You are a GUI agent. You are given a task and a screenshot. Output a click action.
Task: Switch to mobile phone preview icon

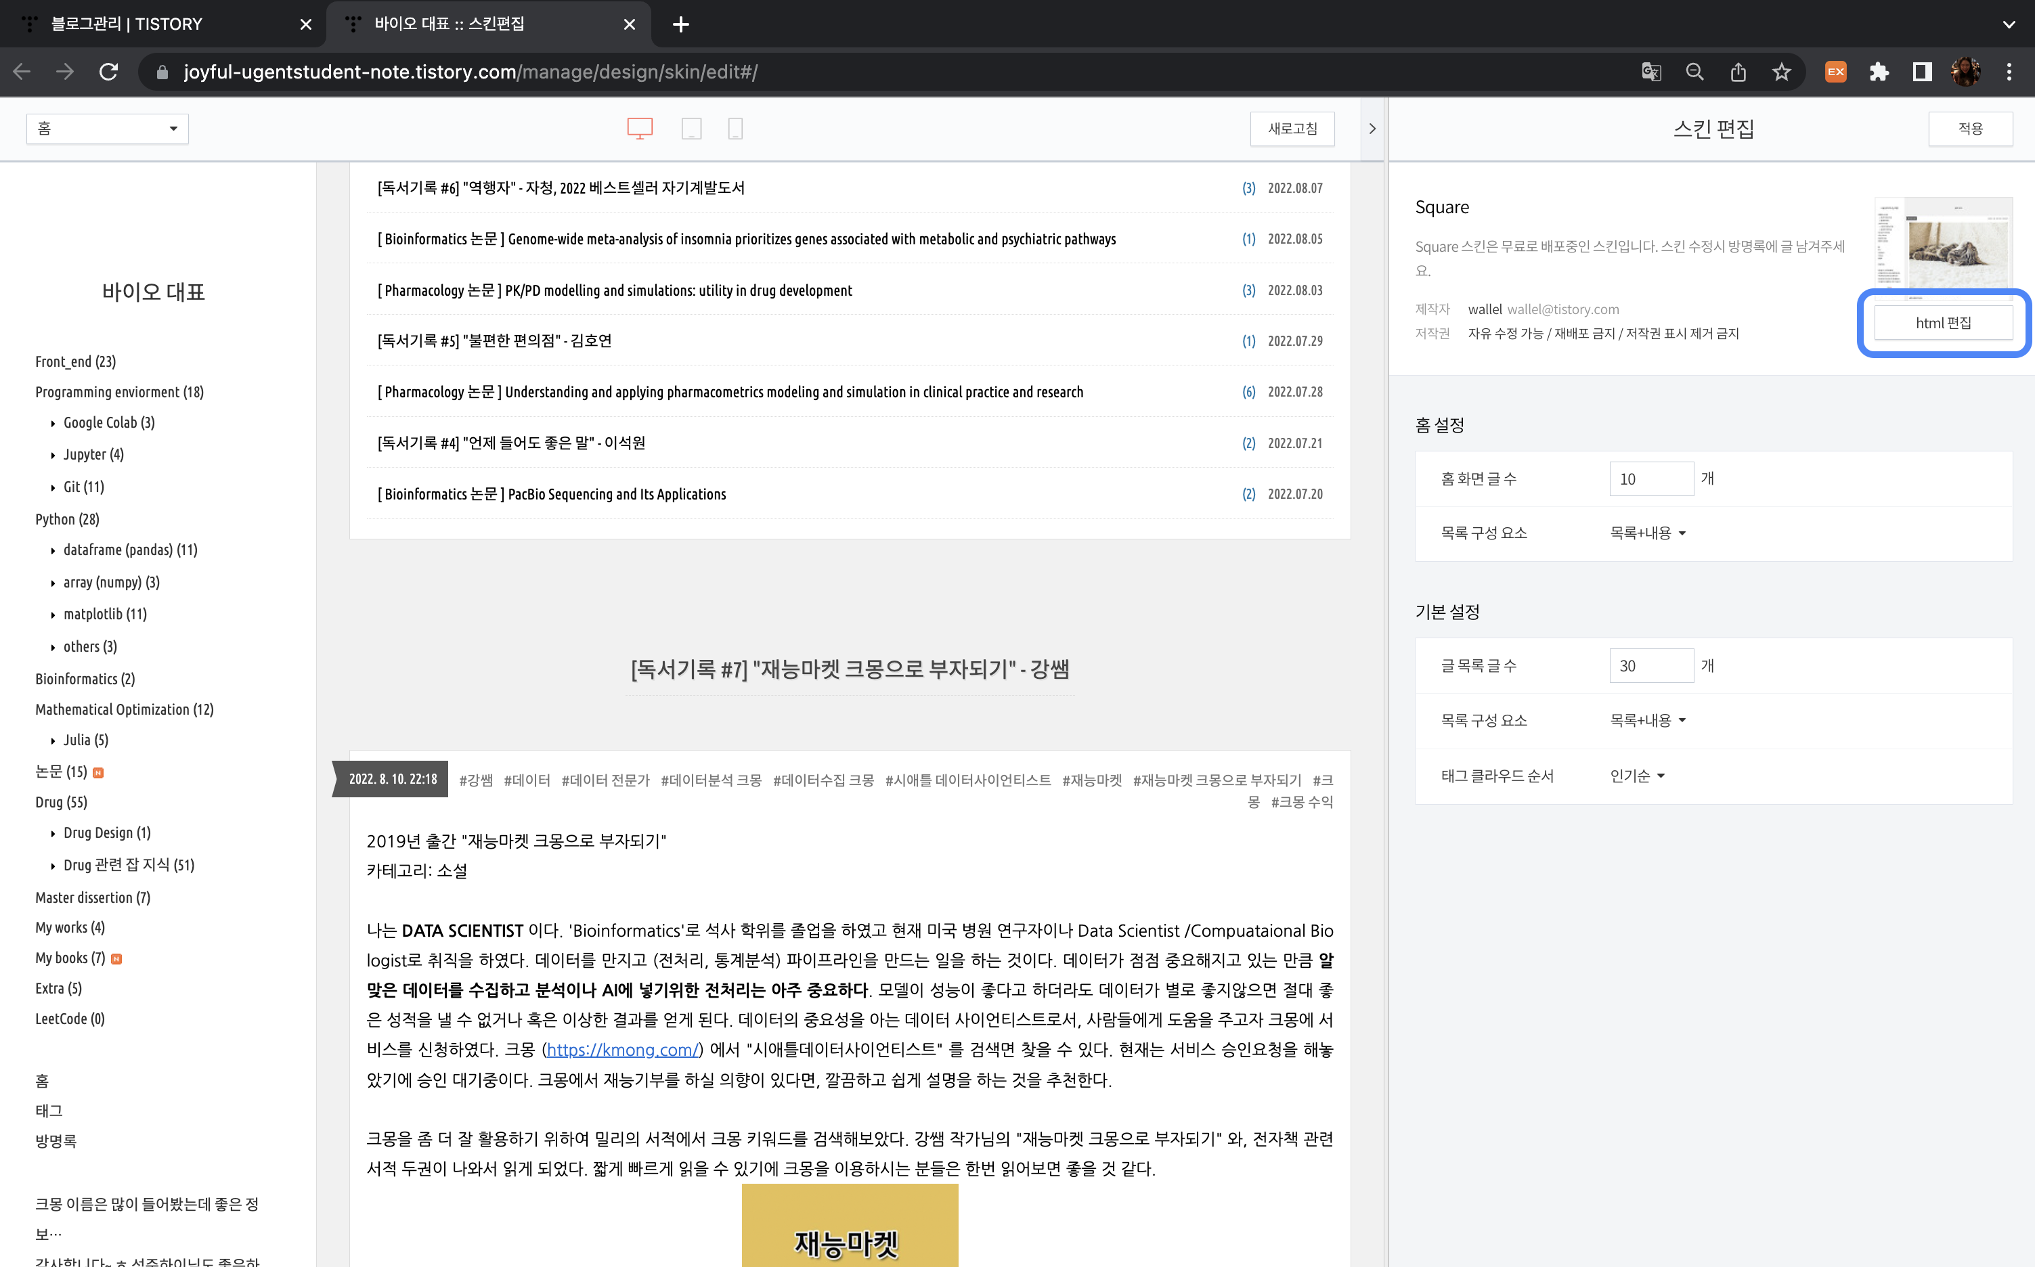(735, 128)
